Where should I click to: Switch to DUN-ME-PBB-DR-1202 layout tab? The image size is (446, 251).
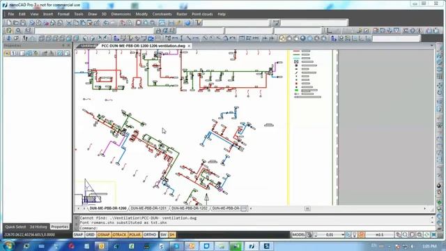pos(190,208)
